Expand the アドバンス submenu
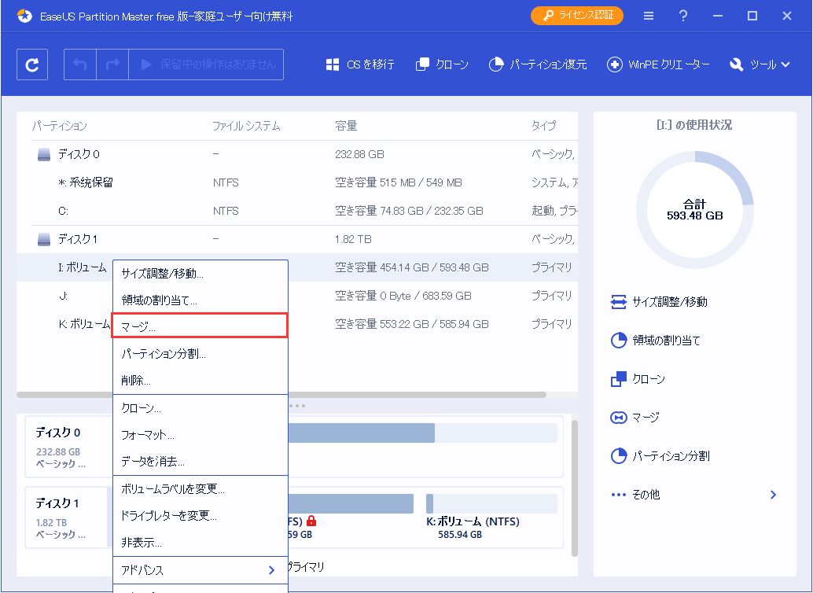This screenshot has width=813, height=593. [x=200, y=570]
